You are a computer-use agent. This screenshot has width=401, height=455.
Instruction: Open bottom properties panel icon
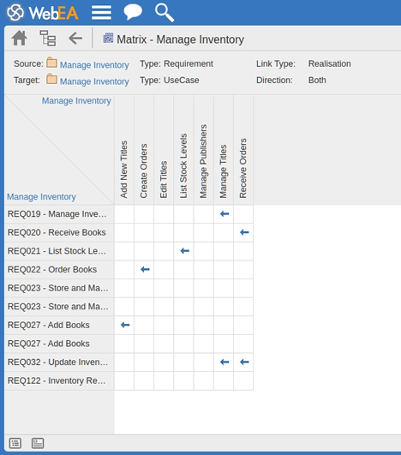click(38, 443)
